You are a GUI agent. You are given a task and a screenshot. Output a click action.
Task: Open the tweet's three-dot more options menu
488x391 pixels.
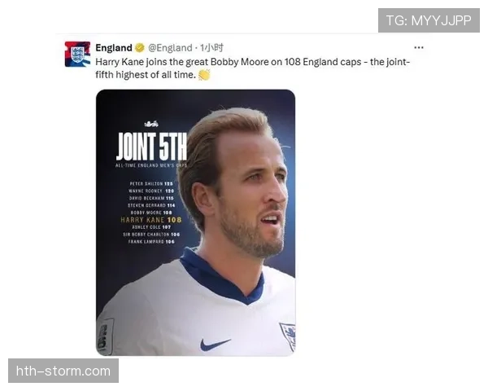tap(419, 48)
